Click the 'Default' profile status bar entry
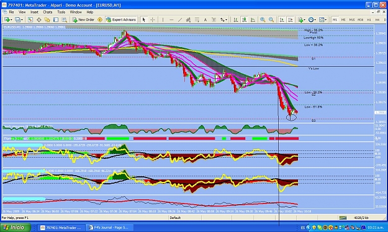The width and height of the screenshot is (388, 232). [175, 218]
